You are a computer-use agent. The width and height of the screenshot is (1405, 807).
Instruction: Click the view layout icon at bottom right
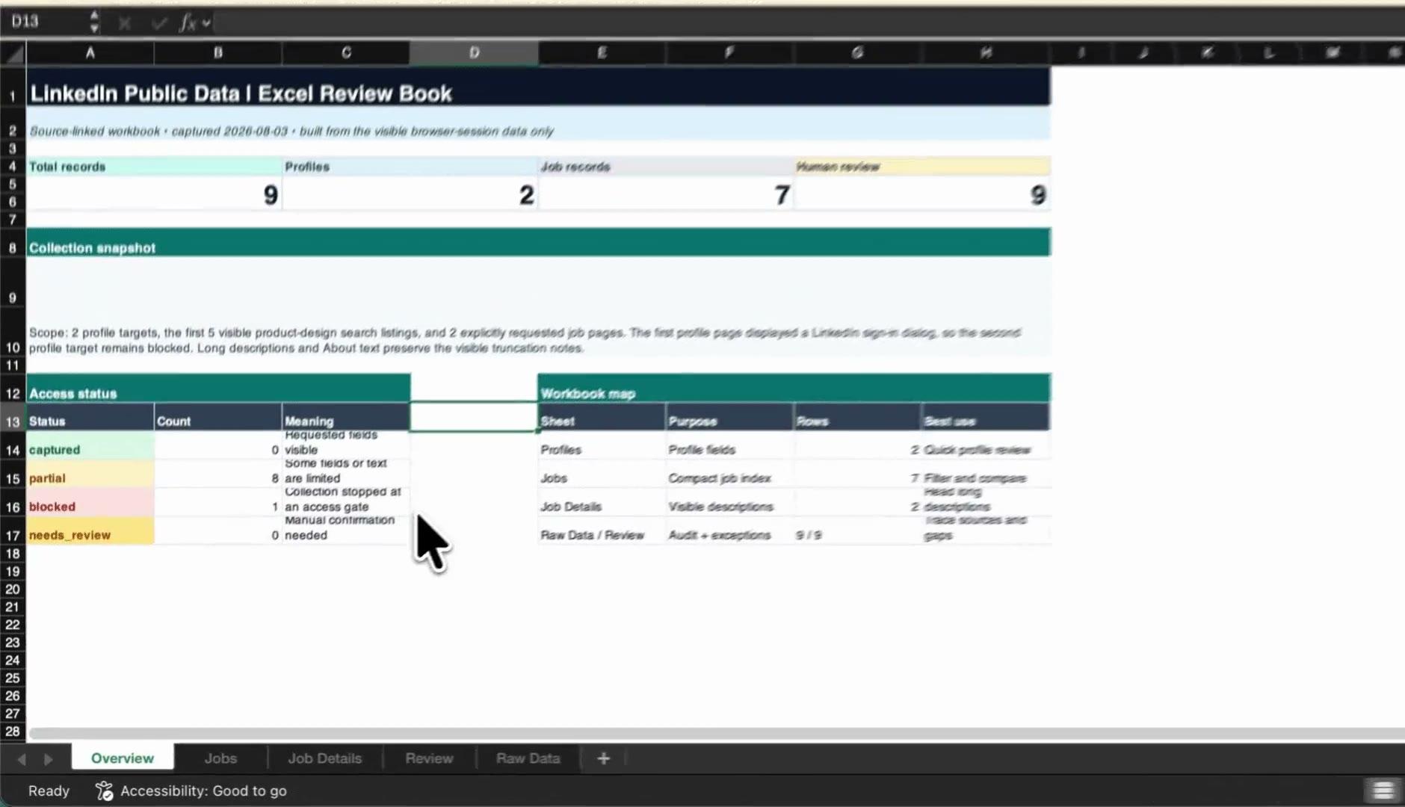(1383, 791)
